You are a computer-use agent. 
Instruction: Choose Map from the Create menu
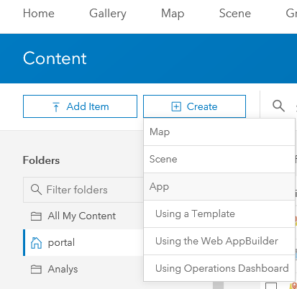tap(219, 132)
